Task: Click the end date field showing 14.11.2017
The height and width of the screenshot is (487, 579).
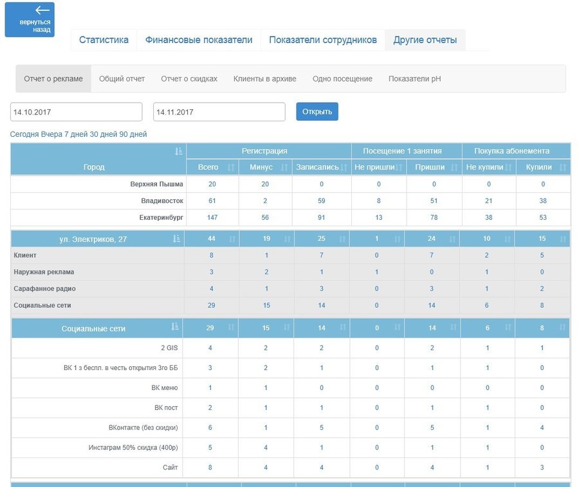Action: tap(219, 111)
